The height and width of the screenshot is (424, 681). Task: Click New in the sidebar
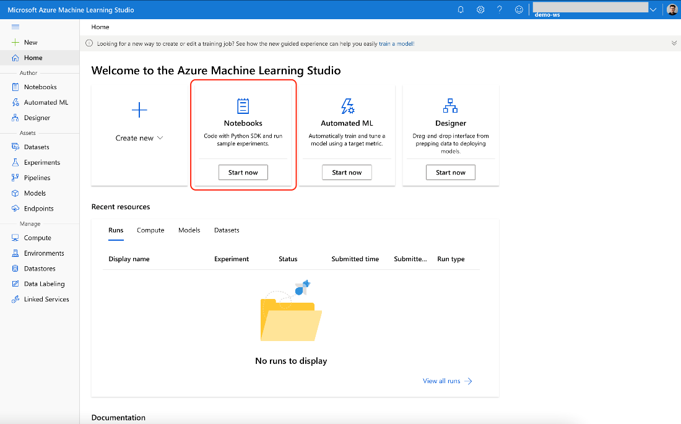click(31, 42)
